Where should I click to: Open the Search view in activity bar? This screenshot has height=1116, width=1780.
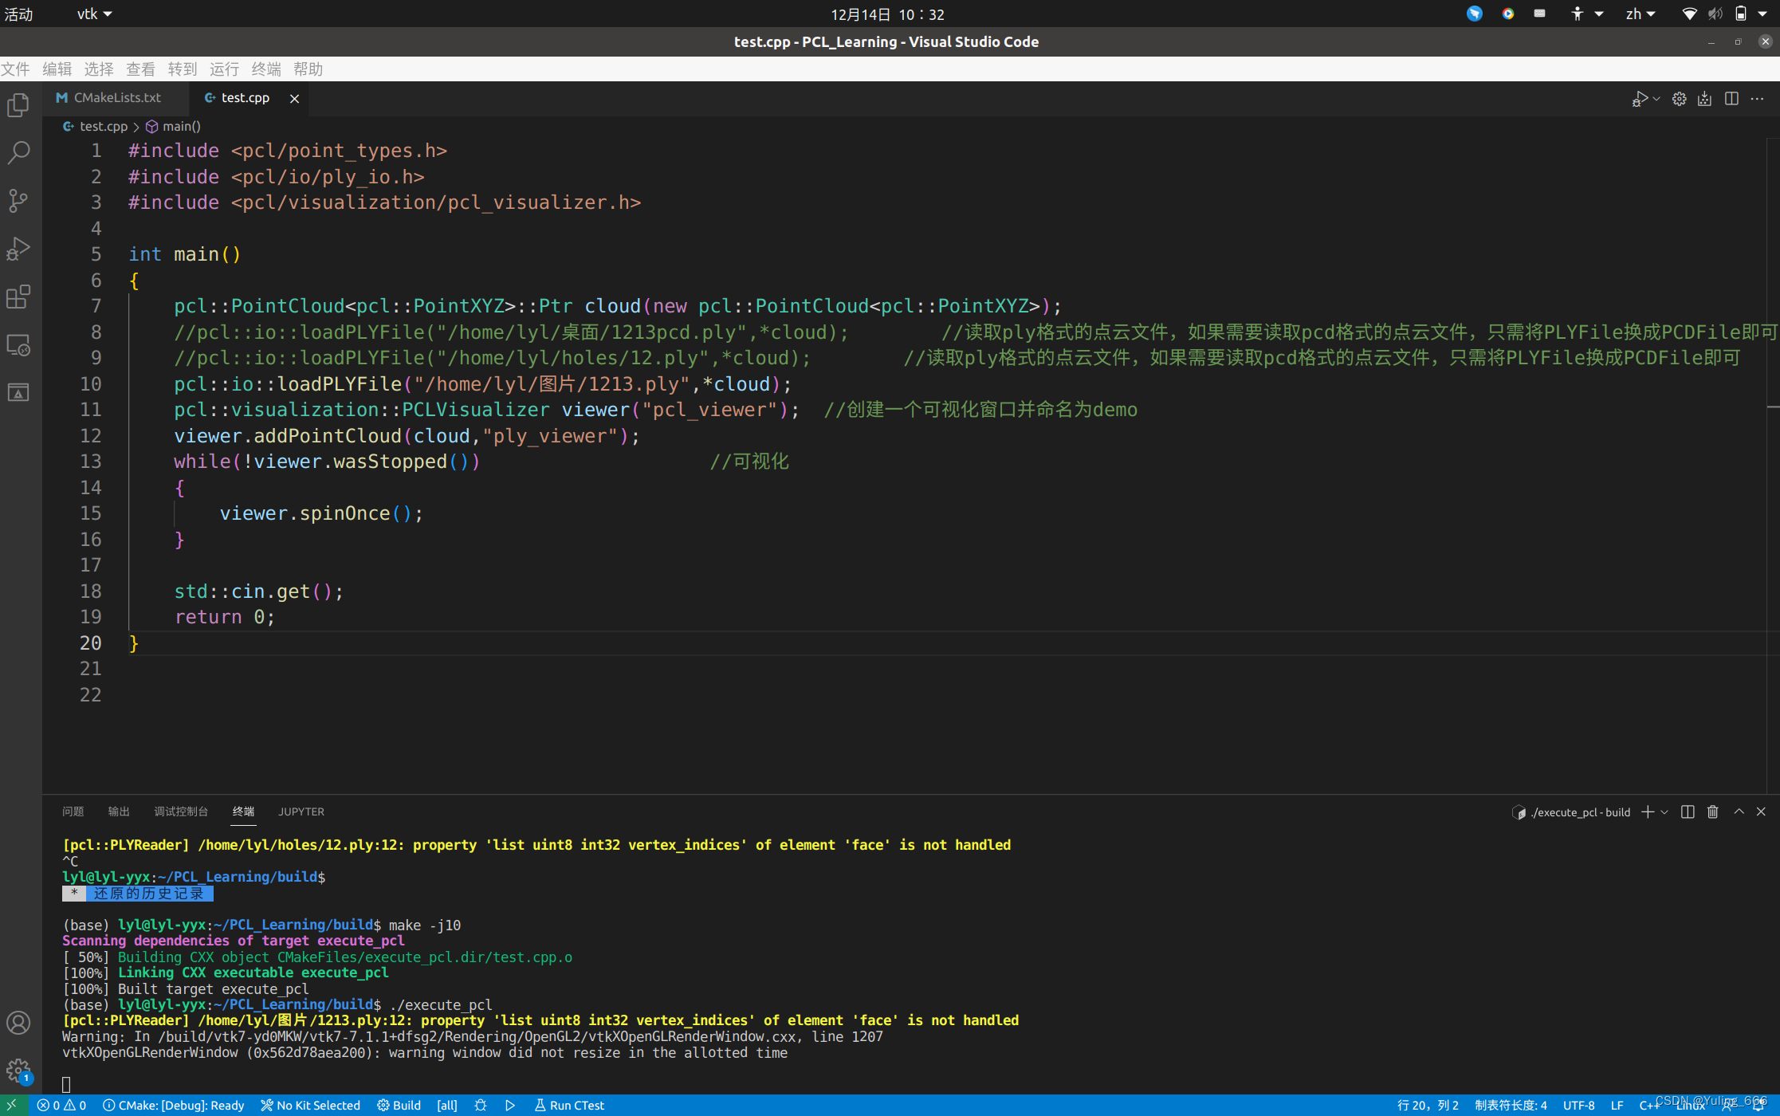[18, 152]
